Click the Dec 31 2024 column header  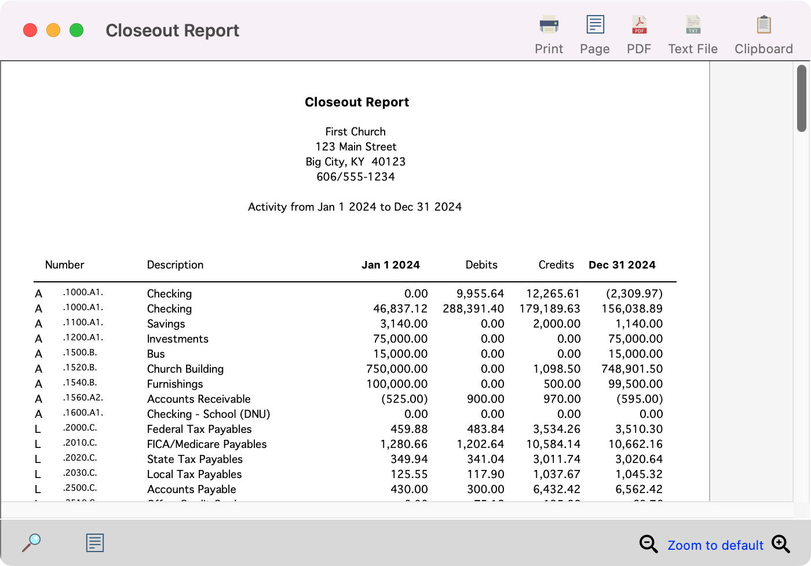[x=622, y=264]
